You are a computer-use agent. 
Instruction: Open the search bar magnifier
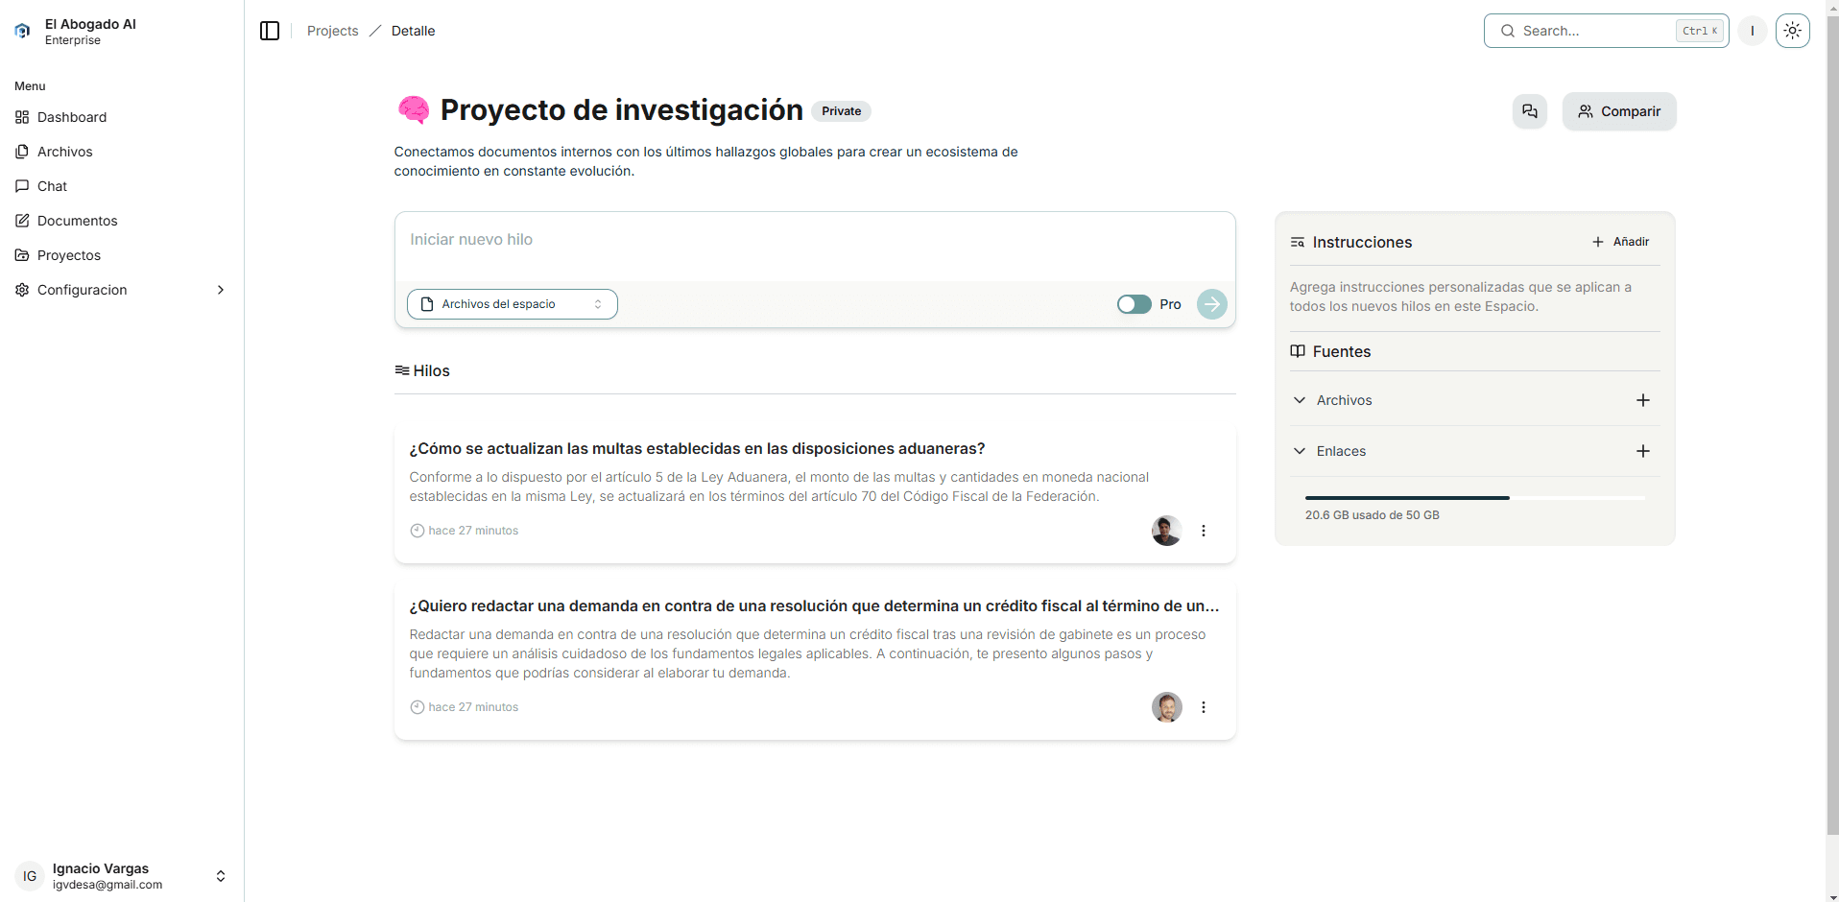[x=1509, y=31]
